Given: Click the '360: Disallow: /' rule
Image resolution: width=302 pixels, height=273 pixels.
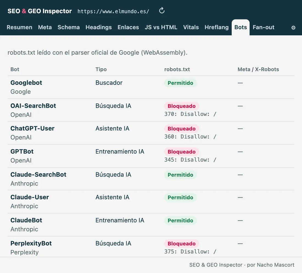Looking at the screenshot, I should click(190, 137).
